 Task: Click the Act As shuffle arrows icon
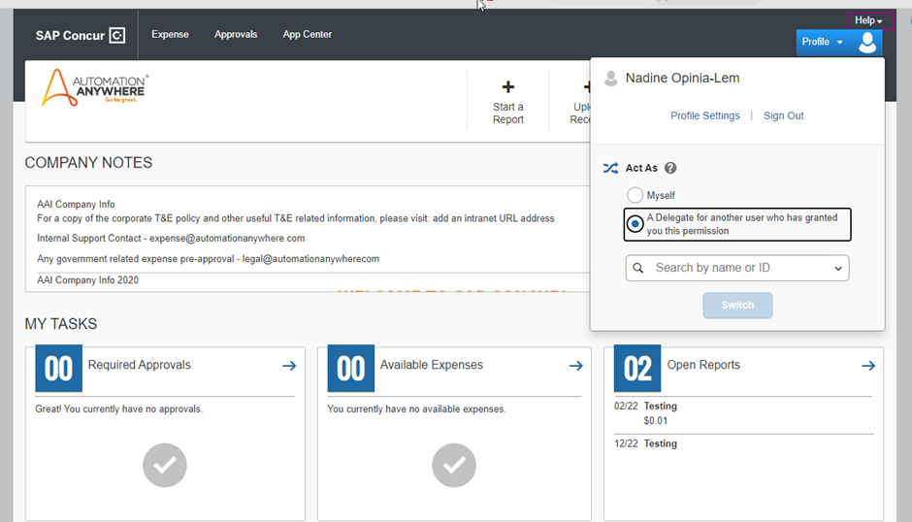click(610, 168)
